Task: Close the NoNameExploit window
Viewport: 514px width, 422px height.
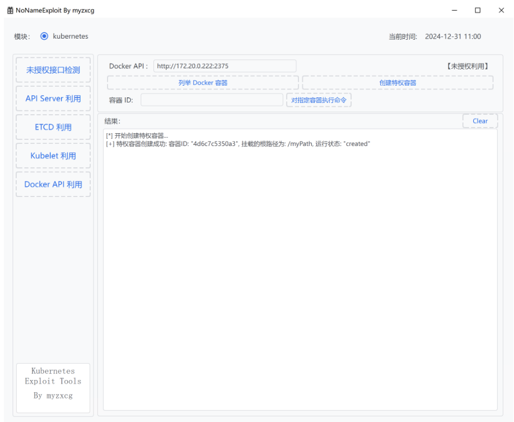Action: click(x=501, y=10)
